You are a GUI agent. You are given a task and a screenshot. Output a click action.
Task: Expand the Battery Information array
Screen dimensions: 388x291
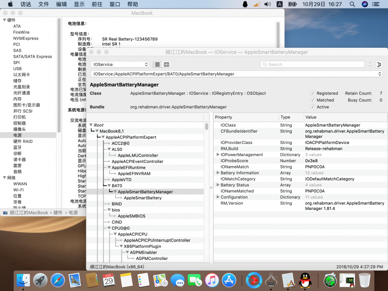(218, 173)
